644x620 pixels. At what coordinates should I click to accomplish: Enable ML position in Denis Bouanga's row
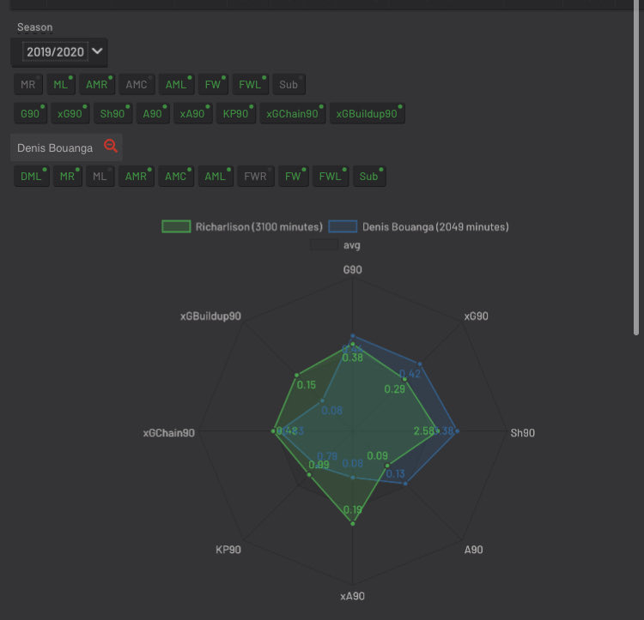click(100, 177)
